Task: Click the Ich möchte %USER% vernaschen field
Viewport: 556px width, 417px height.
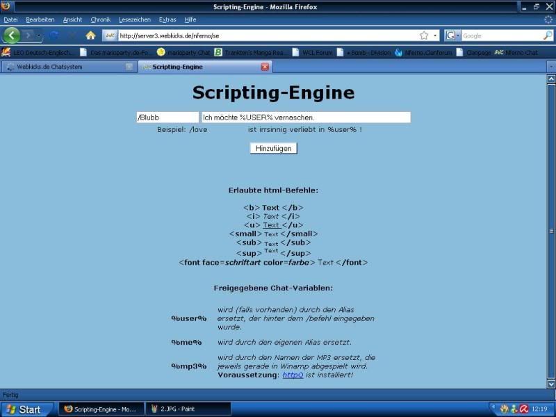Action: coord(306,117)
